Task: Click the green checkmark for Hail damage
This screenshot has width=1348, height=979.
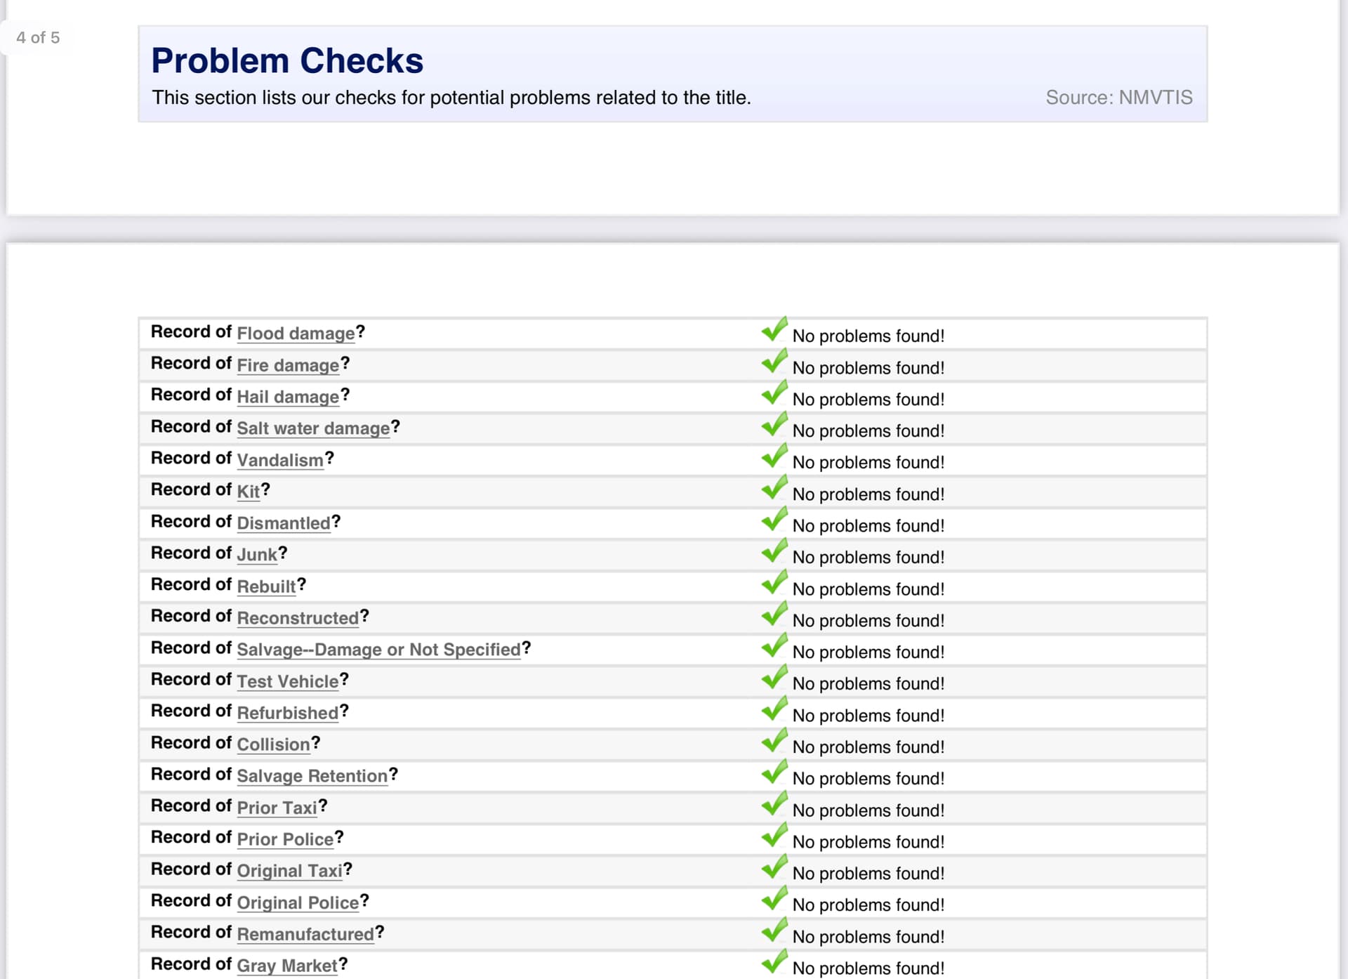Action: click(x=774, y=393)
